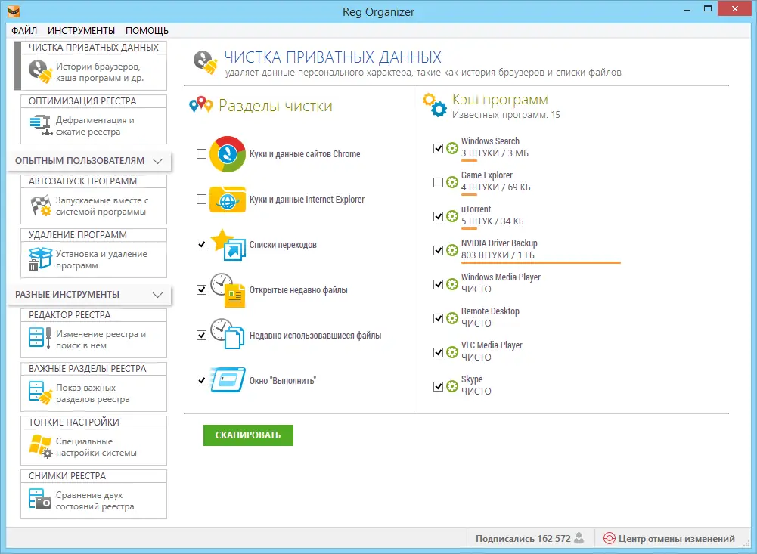Screen dimensions: 757x554
Task: Click the install and uninstall programs box icon
Action: click(x=40, y=259)
